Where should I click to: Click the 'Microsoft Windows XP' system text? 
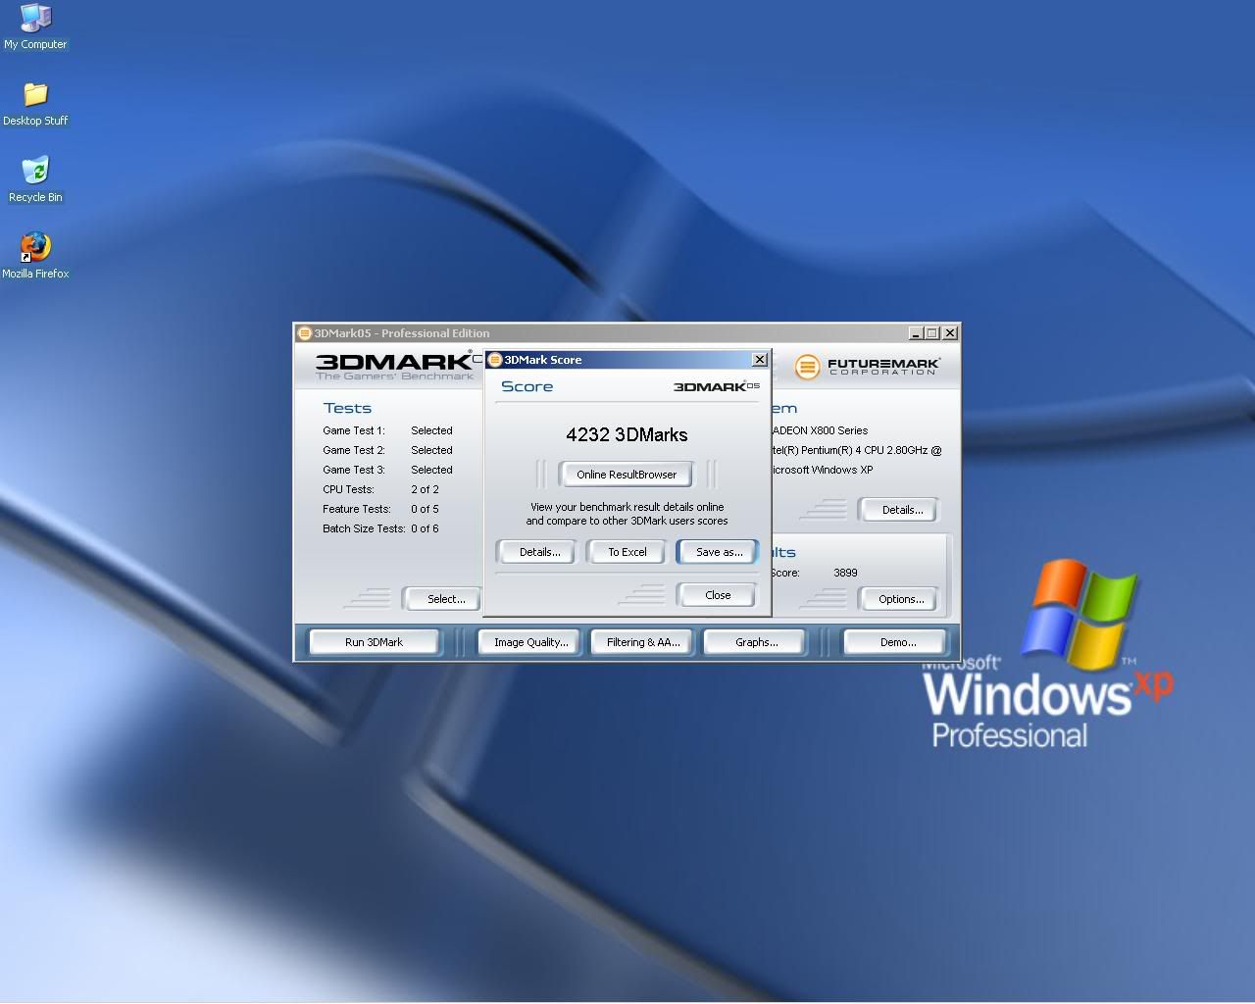coord(822,470)
